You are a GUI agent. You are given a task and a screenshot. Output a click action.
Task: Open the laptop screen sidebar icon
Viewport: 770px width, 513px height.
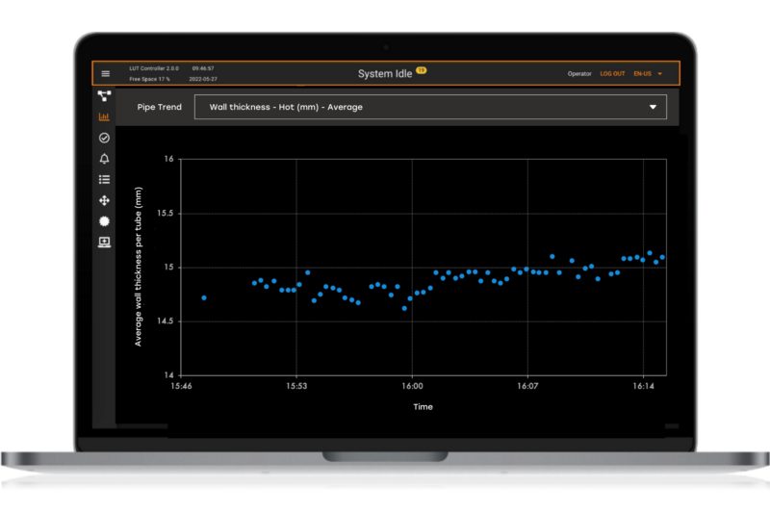[104, 243]
